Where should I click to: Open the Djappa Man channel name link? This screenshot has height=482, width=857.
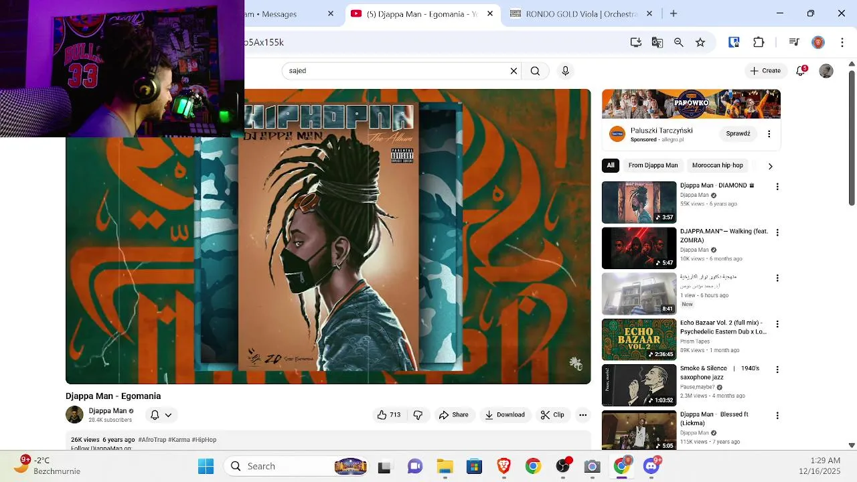tap(107, 411)
